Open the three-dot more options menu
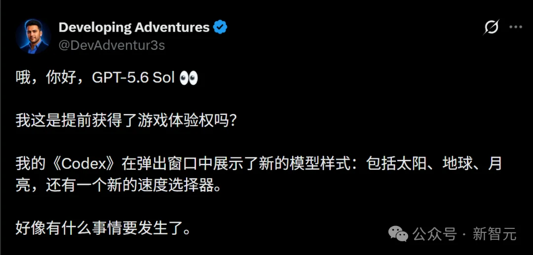The height and width of the screenshot is (255, 533). point(515,28)
